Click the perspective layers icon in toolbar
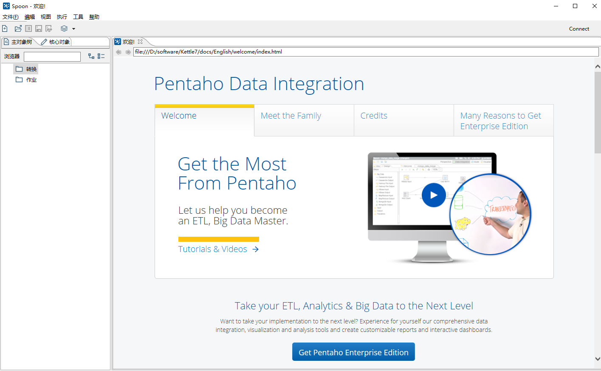The height and width of the screenshot is (371, 601). [x=64, y=28]
